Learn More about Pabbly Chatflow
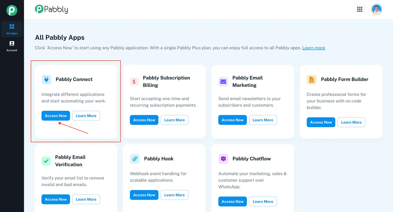Viewport: 393px width, 212px height. coord(263,201)
